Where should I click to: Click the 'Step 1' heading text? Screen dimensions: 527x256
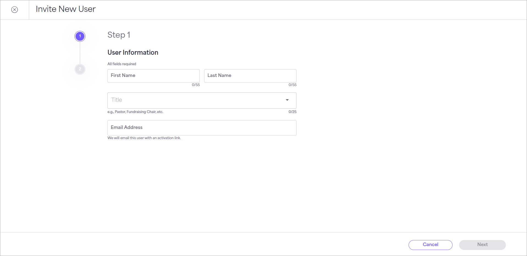(119, 35)
